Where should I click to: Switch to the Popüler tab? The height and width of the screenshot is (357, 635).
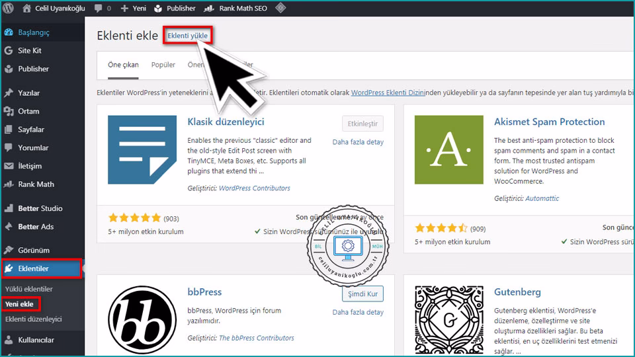coord(163,65)
